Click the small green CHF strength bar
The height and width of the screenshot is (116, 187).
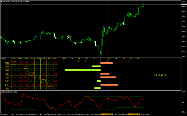click(99, 81)
